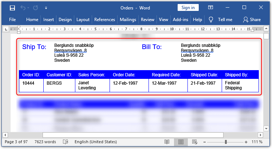Screen dimensions: 273x149
Task: Click the Tell me lightbulb icon
Action: click(x=211, y=20)
